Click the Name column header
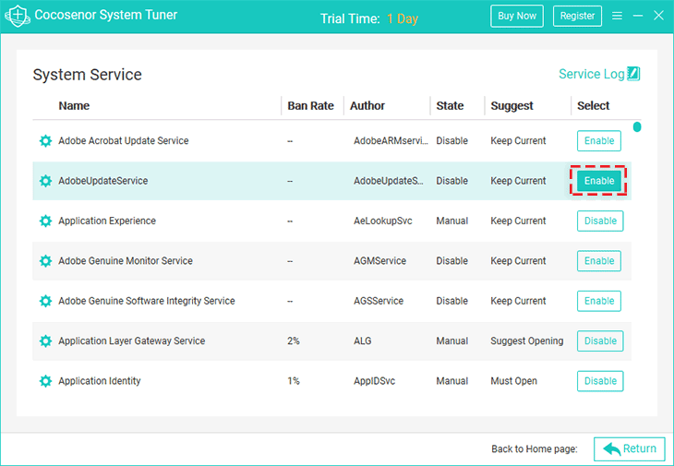Image resolution: width=674 pixels, height=466 pixels. 74,105
